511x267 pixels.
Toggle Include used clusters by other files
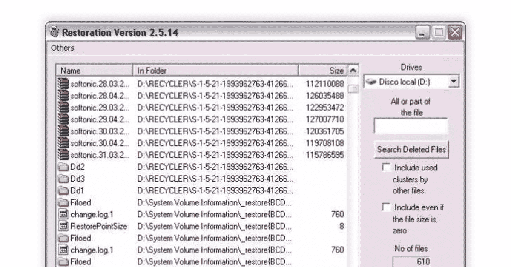coord(386,167)
